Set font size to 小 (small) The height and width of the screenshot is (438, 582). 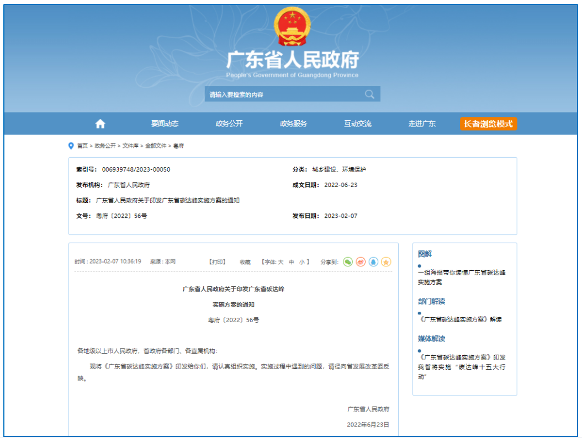301,262
